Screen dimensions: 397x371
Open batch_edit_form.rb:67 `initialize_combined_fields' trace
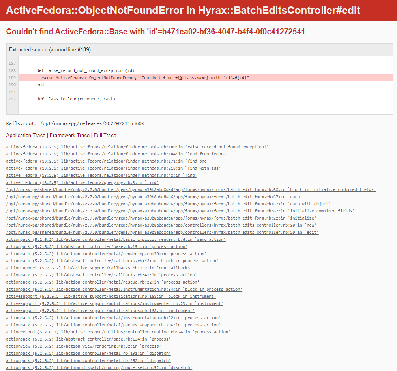click(x=180, y=211)
